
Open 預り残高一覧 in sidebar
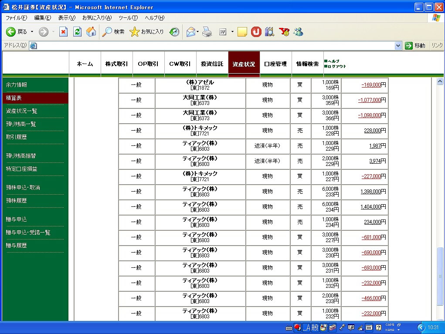(x=21, y=124)
